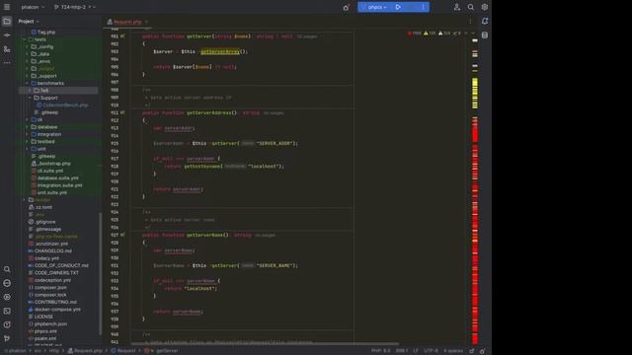Image resolution: width=632 pixels, height=355 pixels.
Task: Open the phpcs run configuration dropdown
Action: (x=375, y=7)
